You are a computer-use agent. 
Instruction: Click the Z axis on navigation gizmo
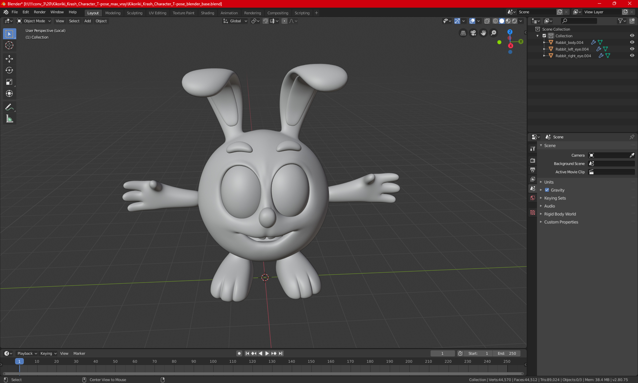tap(510, 32)
